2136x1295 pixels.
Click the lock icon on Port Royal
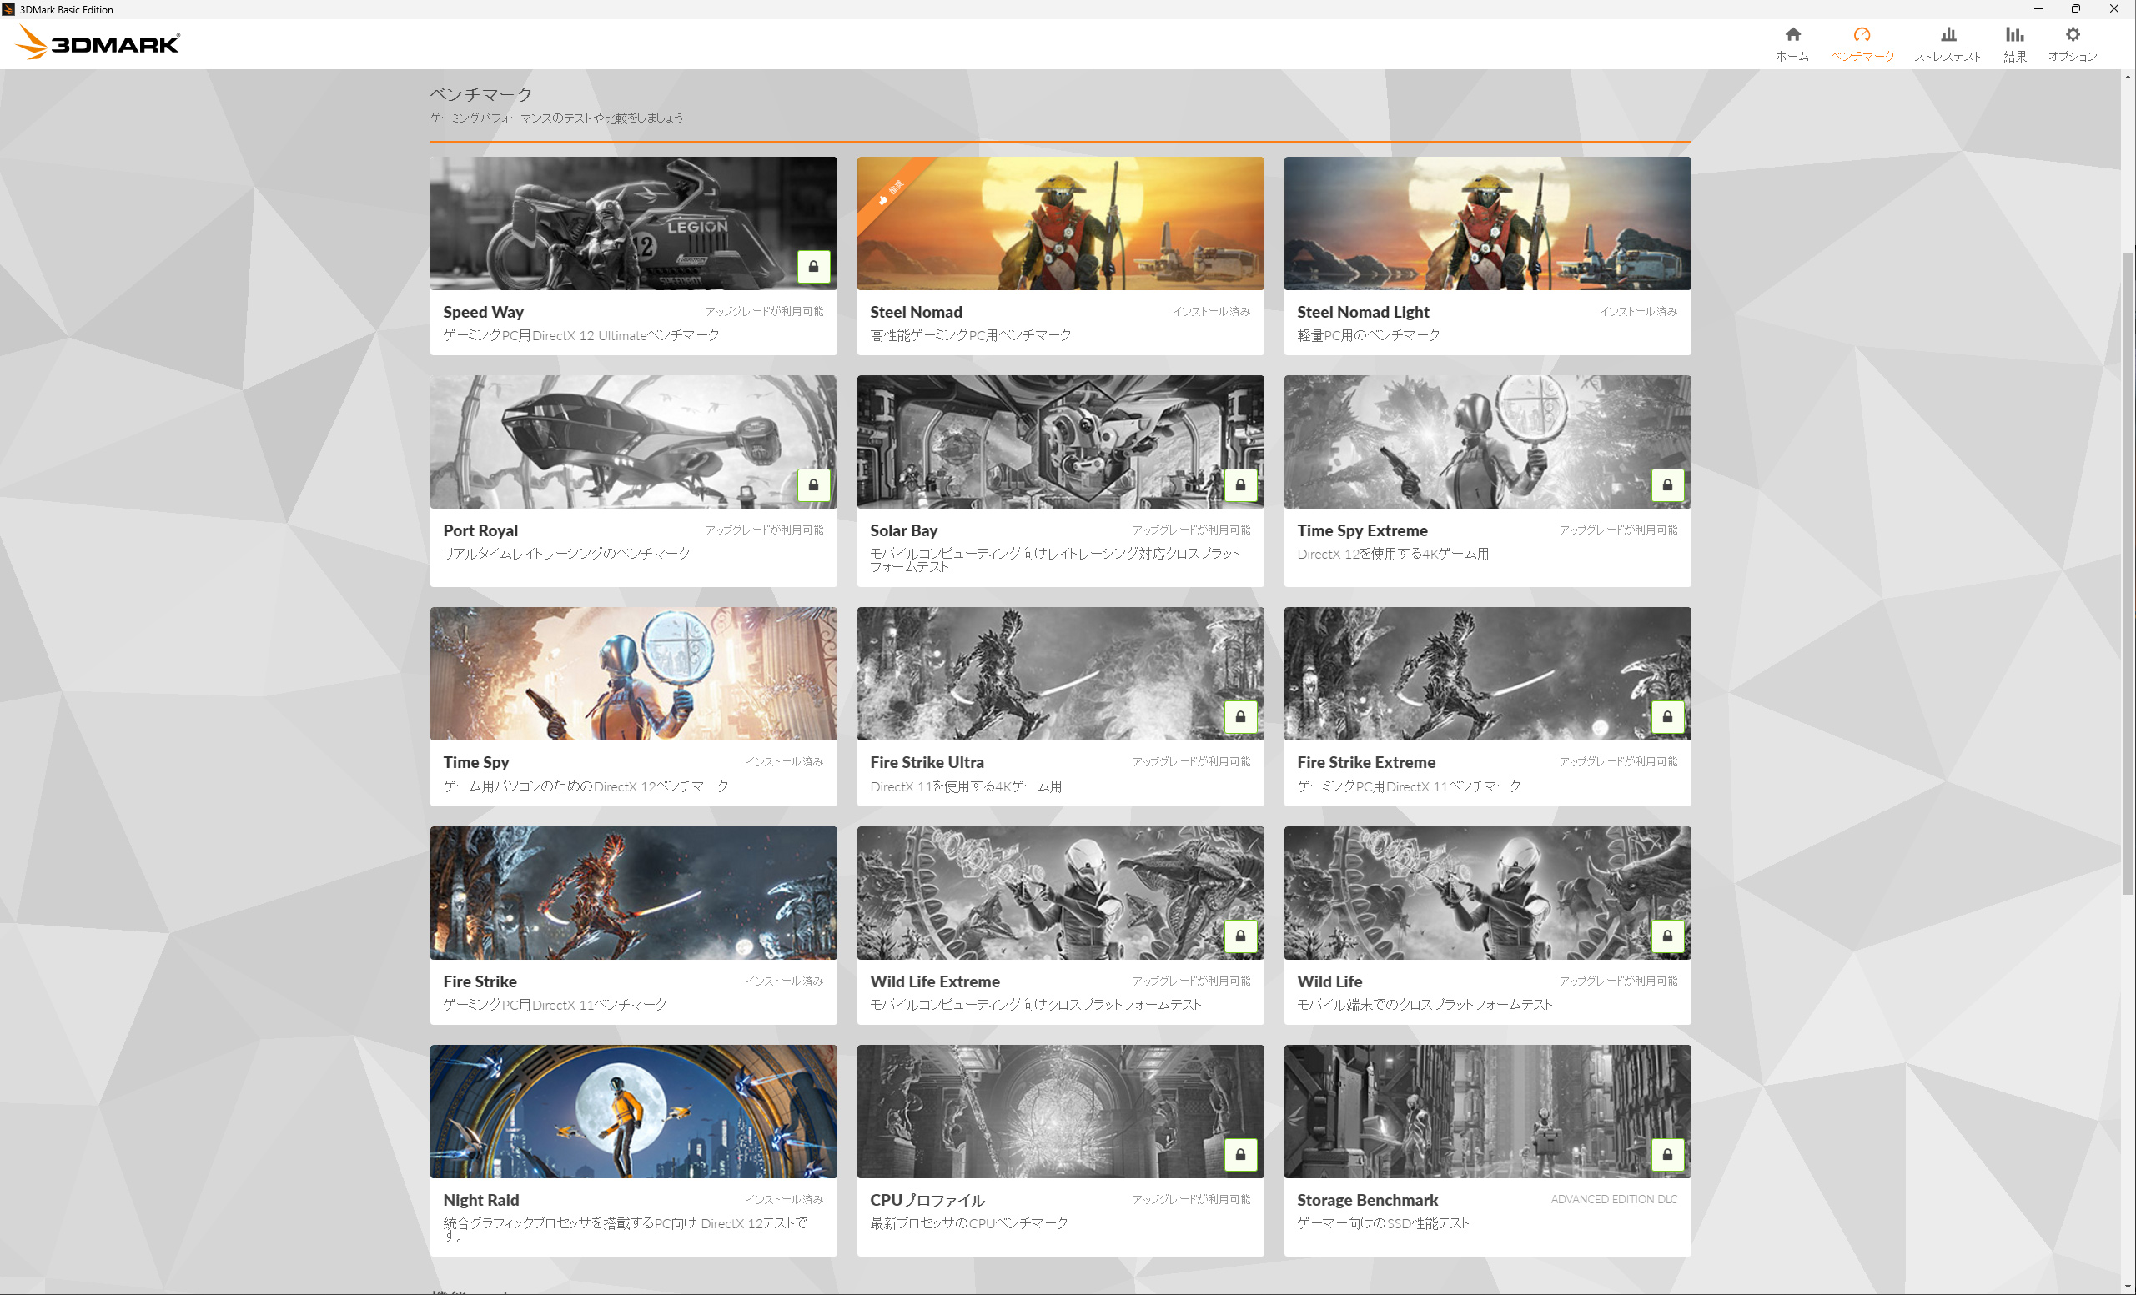(813, 484)
